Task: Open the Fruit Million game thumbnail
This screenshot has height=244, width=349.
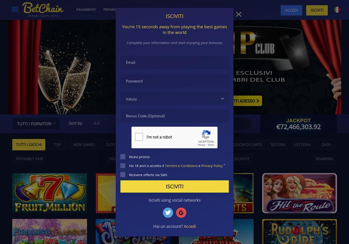Action: point(49,193)
